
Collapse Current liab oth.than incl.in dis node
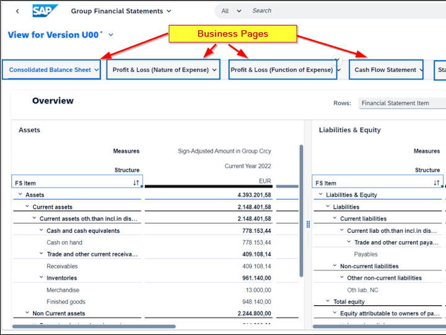click(342, 230)
